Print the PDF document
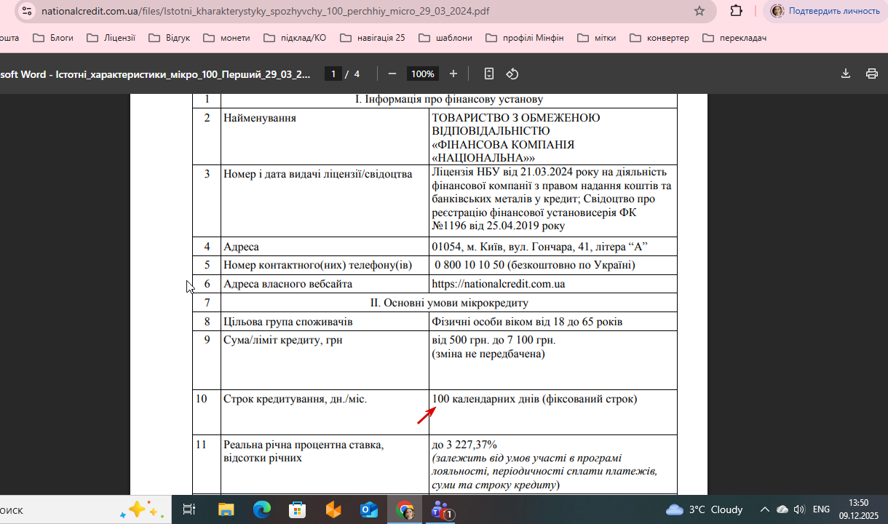The width and height of the screenshot is (888, 524). (x=872, y=74)
